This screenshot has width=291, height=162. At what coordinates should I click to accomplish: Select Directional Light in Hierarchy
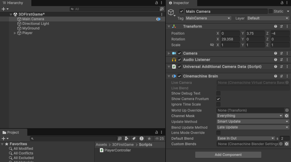(x=36, y=24)
